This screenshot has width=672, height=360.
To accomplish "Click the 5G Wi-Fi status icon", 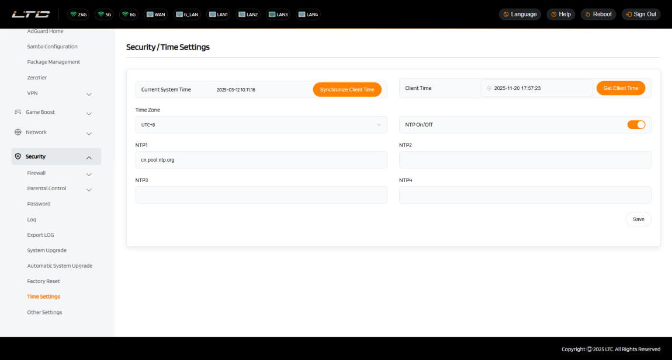I will (x=100, y=15).
